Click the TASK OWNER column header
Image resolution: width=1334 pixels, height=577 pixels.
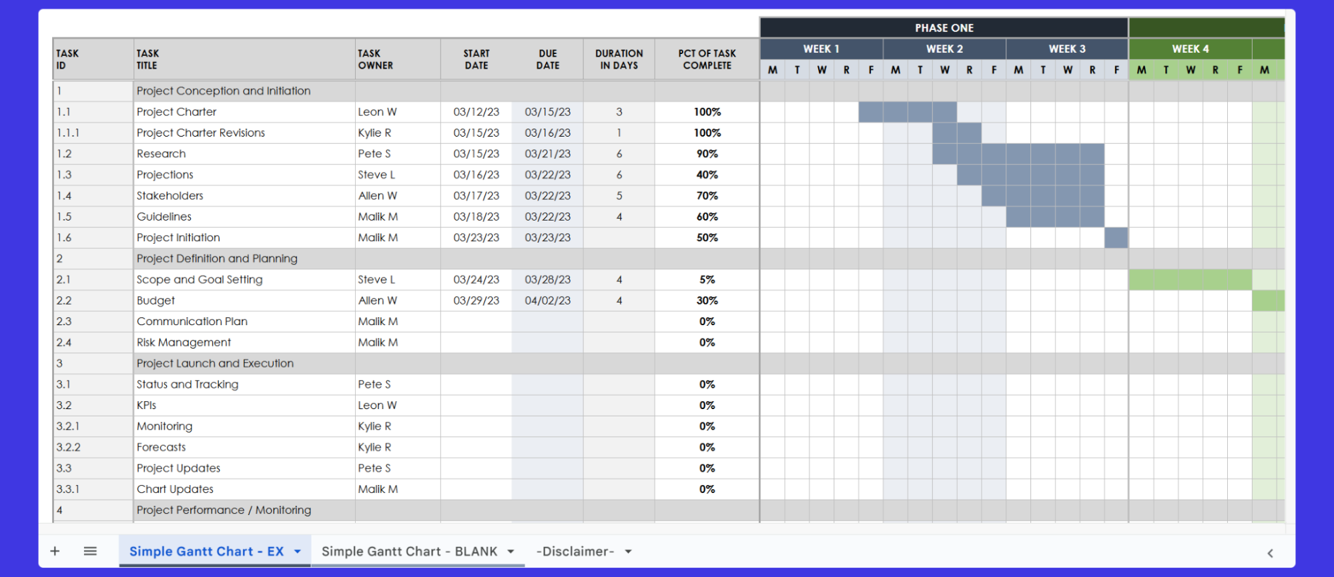[398, 59]
